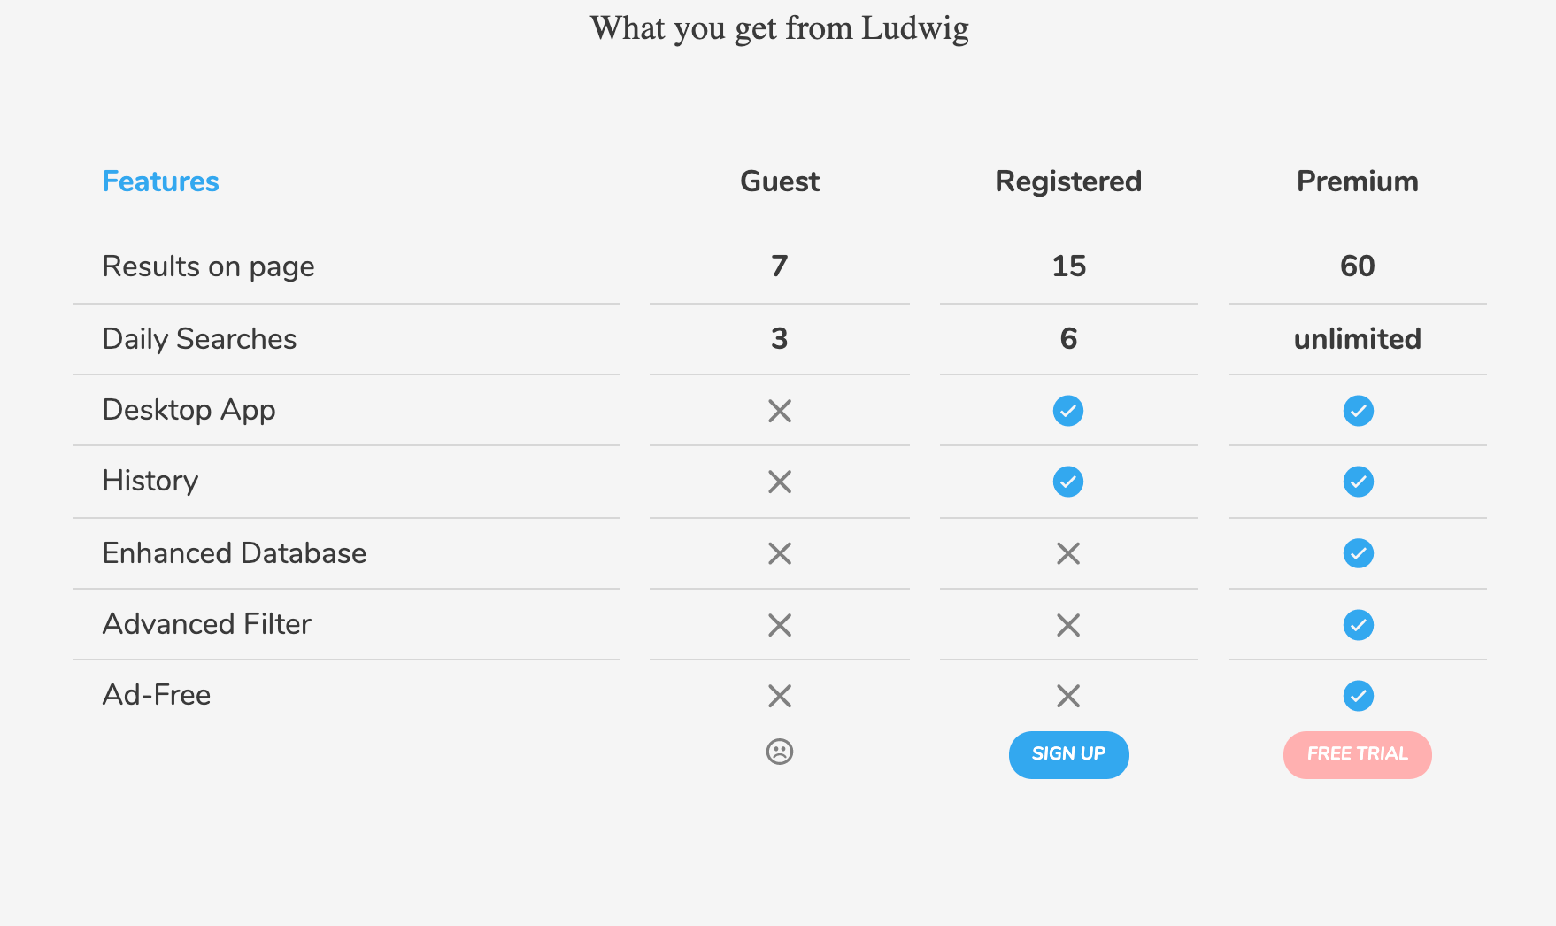
Task: Click History checkmark in Registered column
Action: [1068, 482]
